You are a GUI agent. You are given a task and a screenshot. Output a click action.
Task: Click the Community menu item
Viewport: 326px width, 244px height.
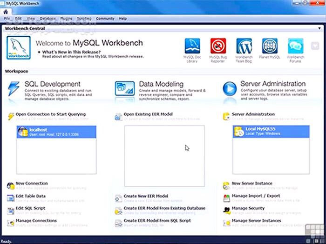coord(105,19)
